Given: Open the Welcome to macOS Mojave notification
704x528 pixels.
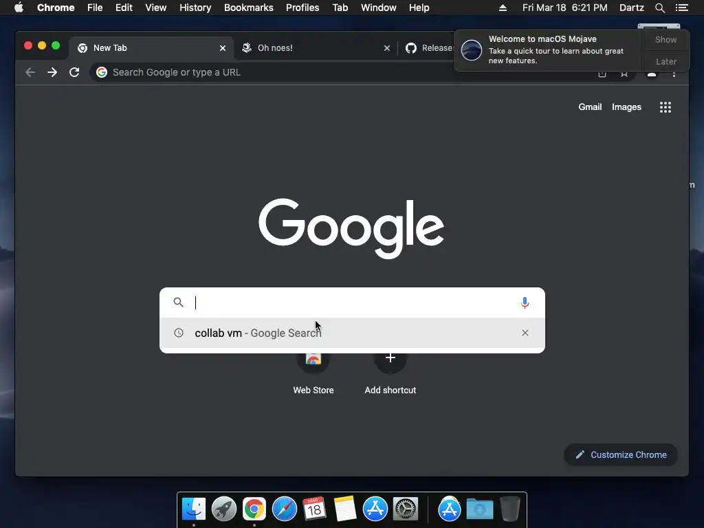Looking at the screenshot, I should (549, 50).
